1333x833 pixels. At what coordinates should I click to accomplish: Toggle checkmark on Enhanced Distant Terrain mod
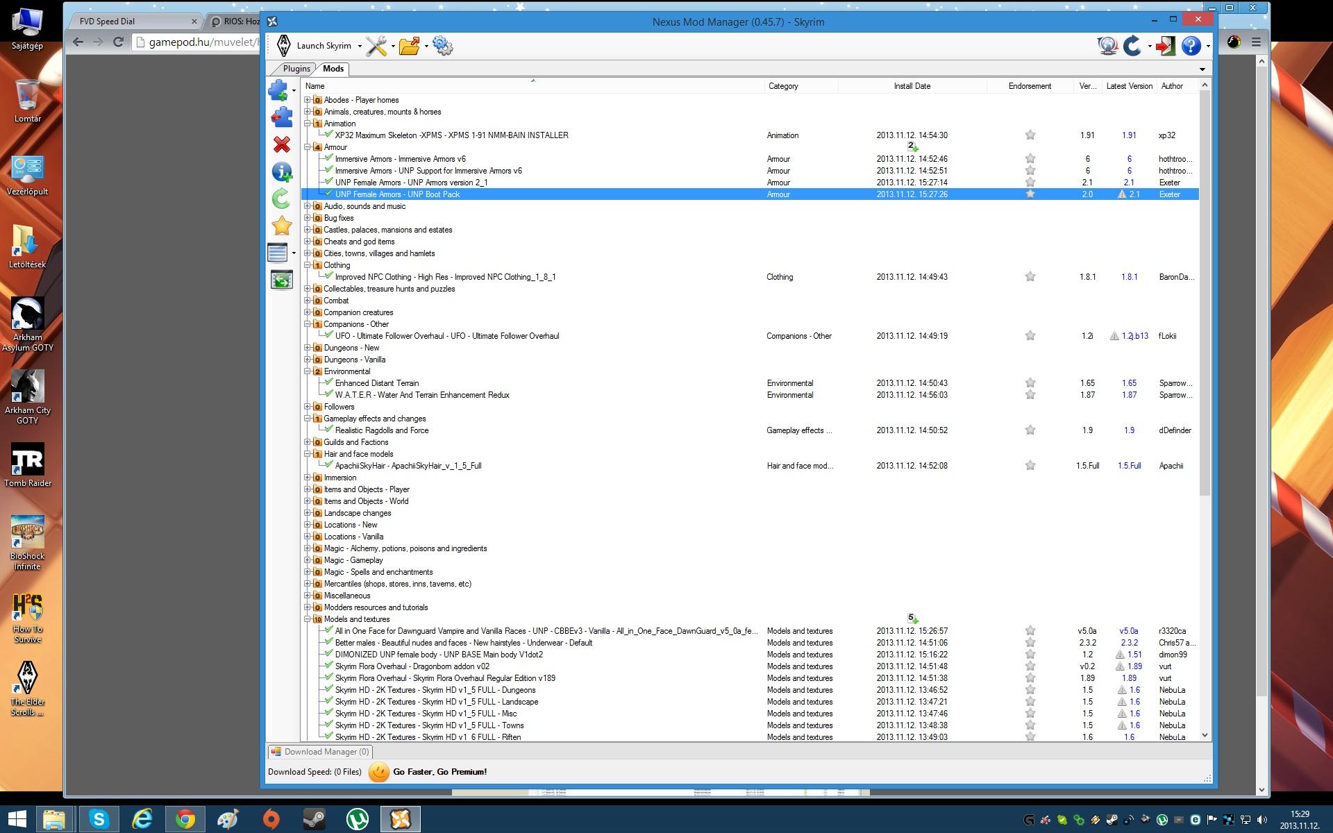[x=329, y=382]
